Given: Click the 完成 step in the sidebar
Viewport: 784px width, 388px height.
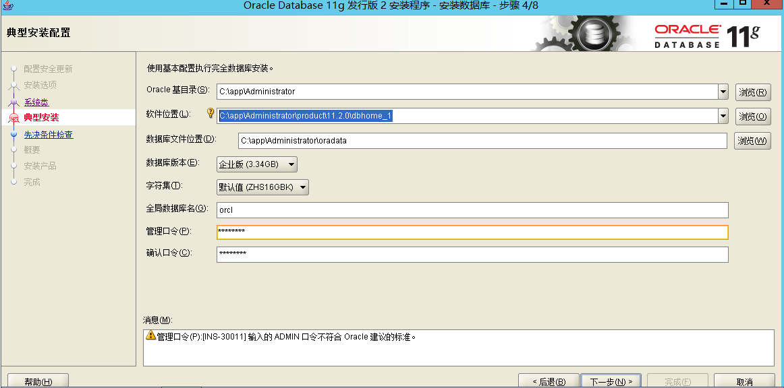Looking at the screenshot, I should tap(32, 182).
